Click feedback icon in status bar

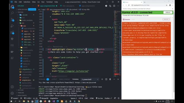point(115,98)
